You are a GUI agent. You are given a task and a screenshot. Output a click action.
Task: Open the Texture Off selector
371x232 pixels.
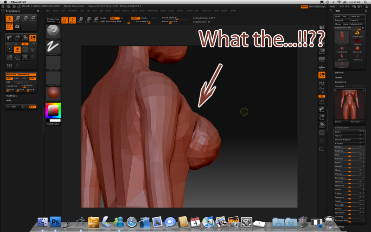pos(53,78)
